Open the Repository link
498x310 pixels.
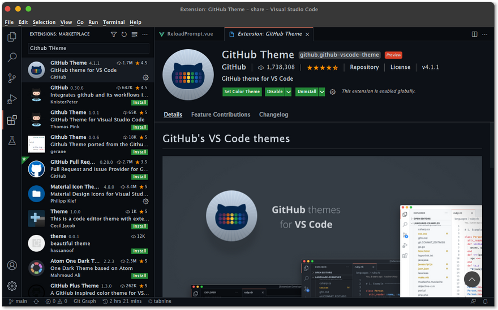tap(364, 67)
